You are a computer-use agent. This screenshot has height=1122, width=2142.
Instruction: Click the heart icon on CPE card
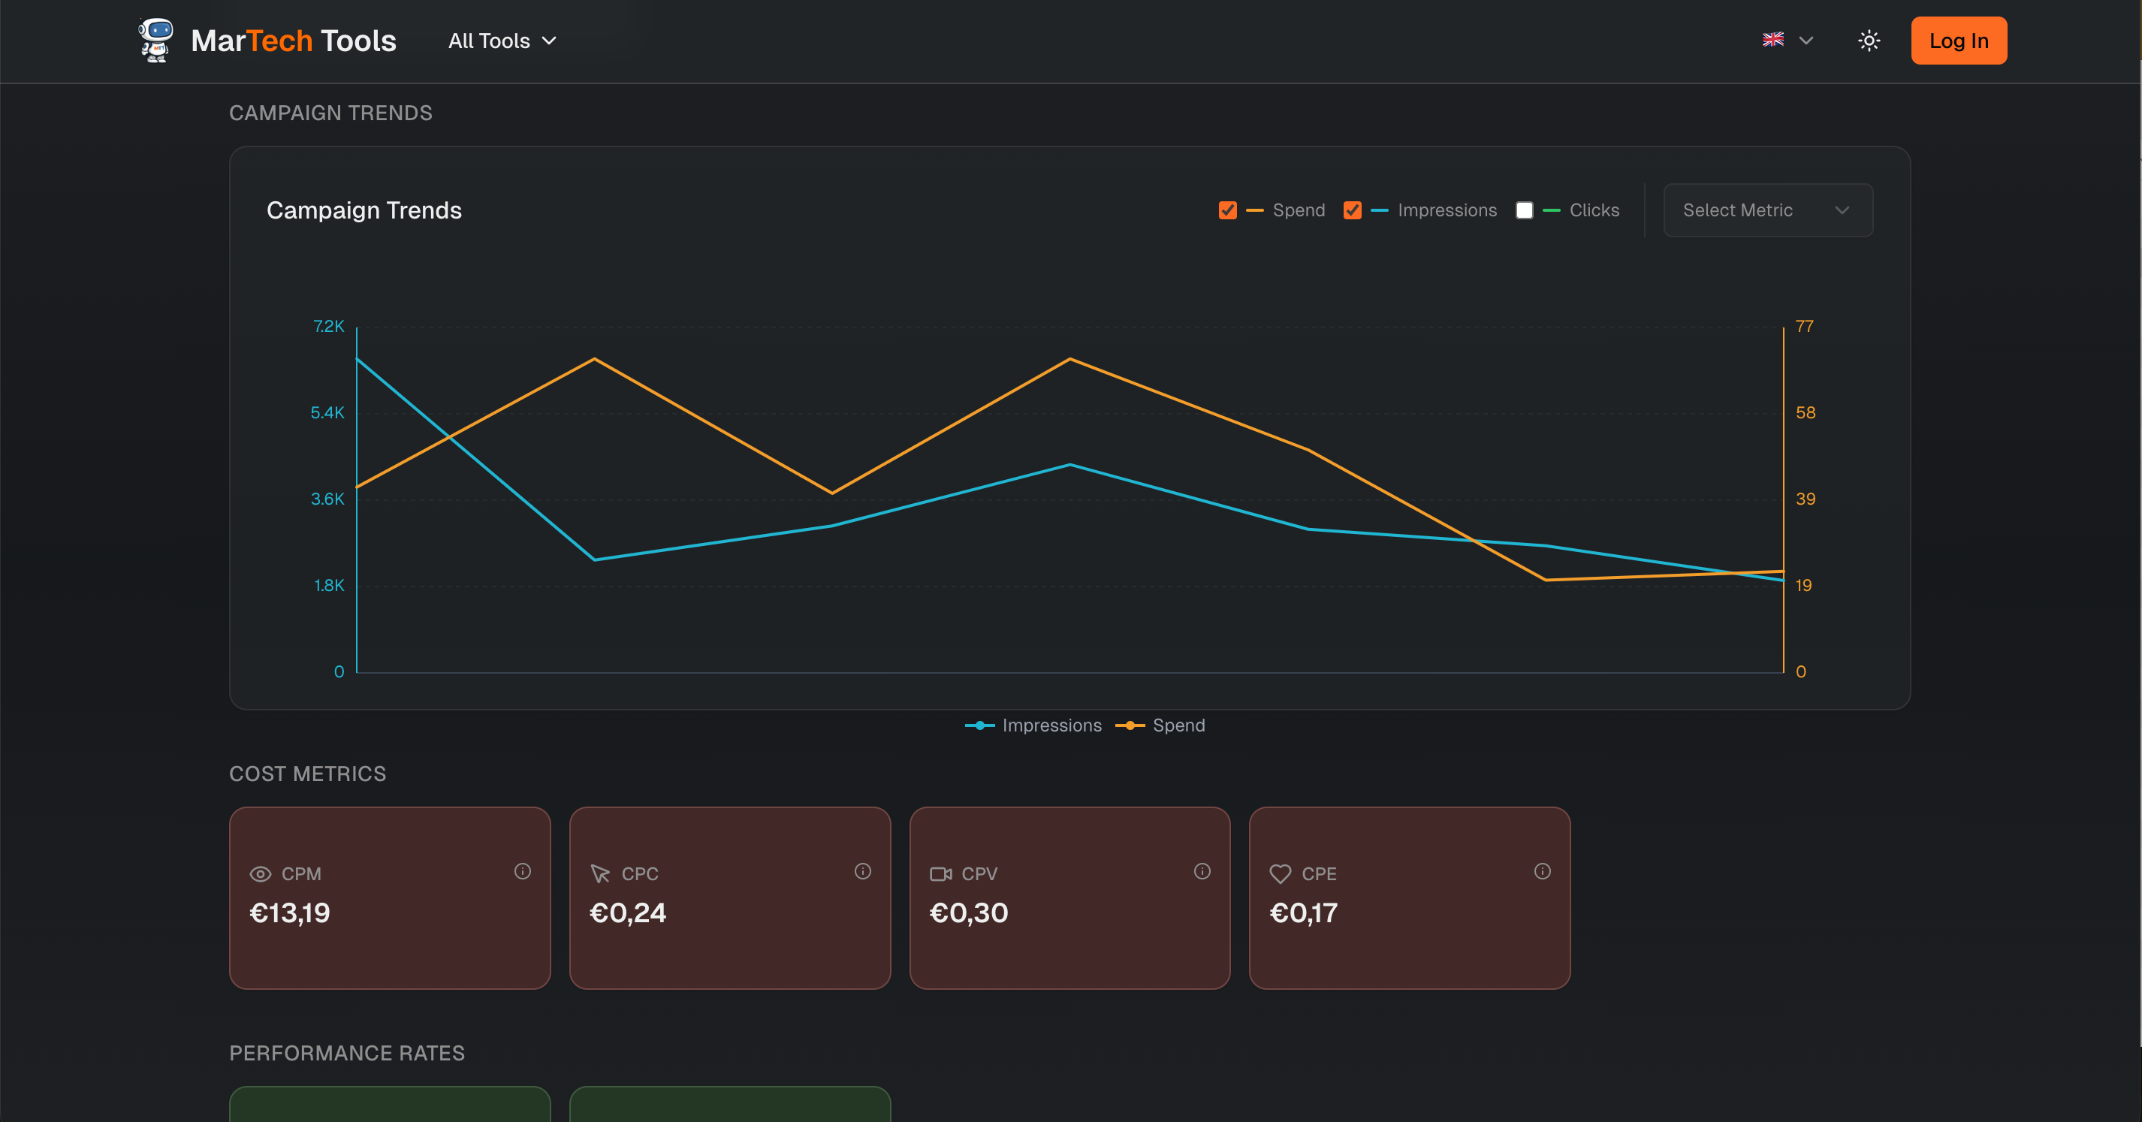[x=1280, y=873]
